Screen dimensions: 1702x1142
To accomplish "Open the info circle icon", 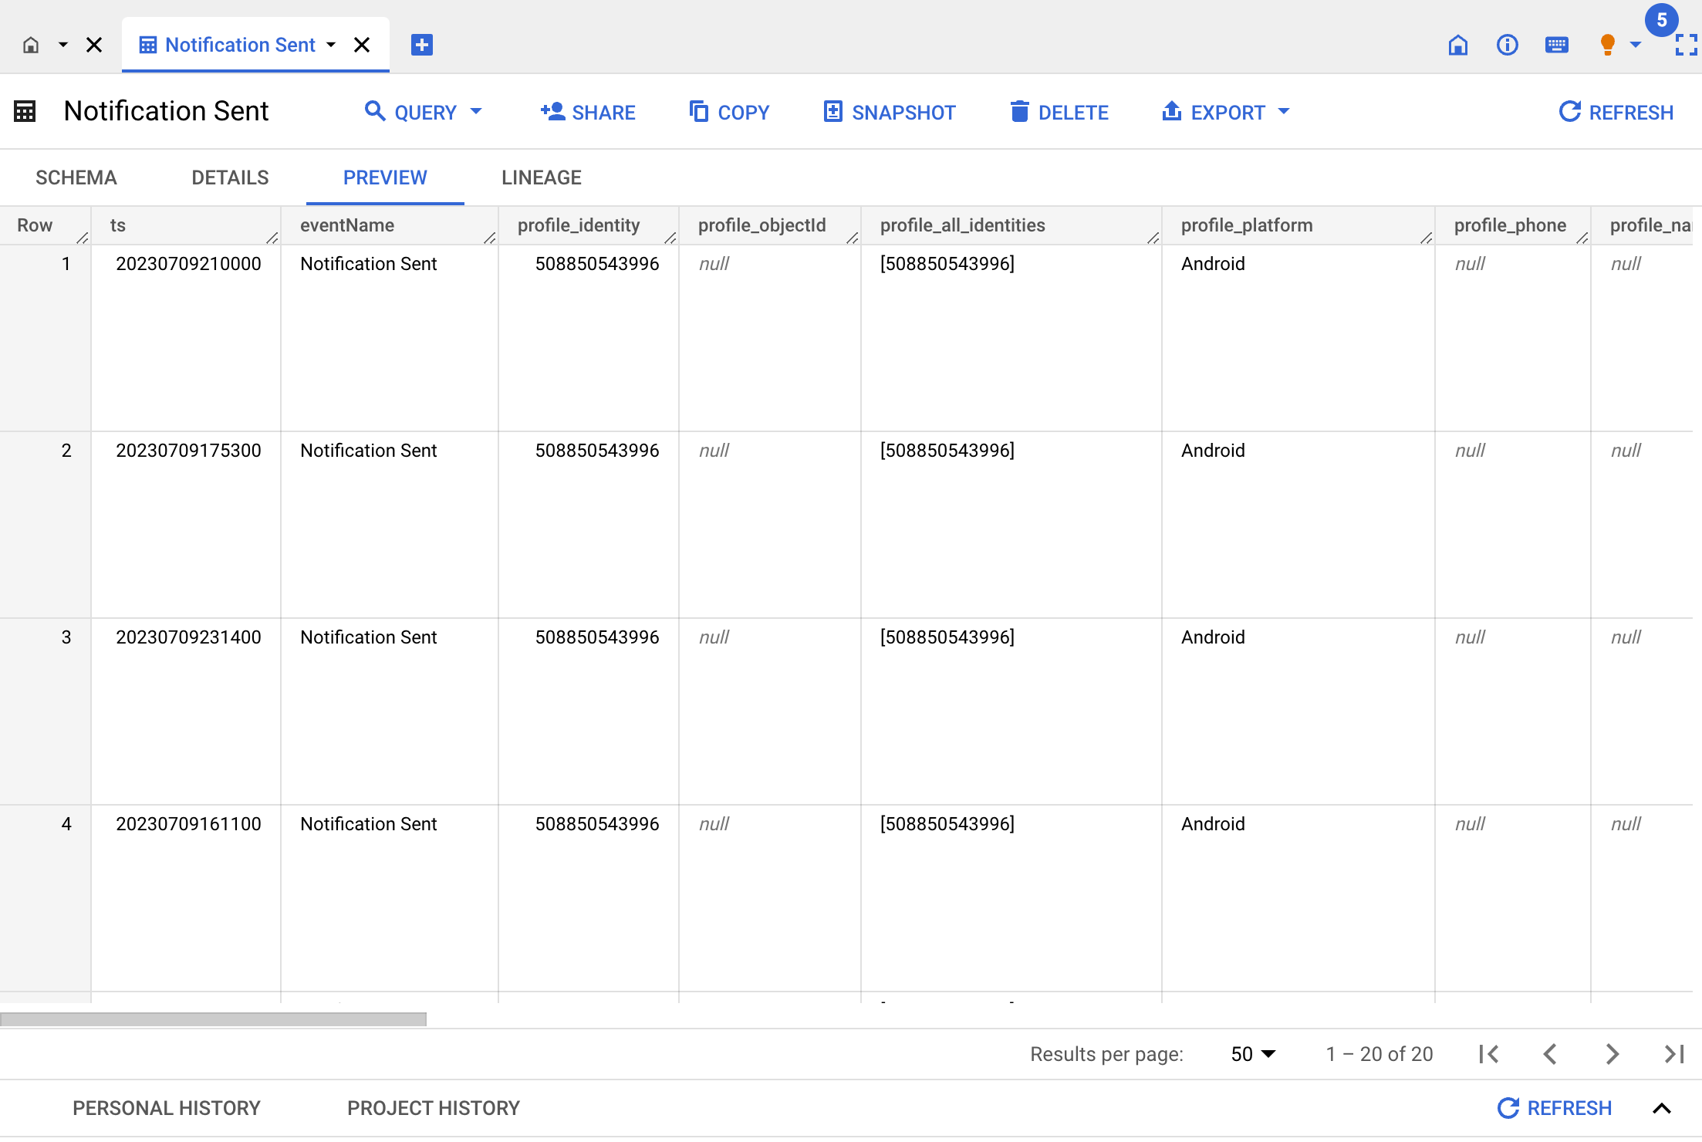I will pos(1507,45).
